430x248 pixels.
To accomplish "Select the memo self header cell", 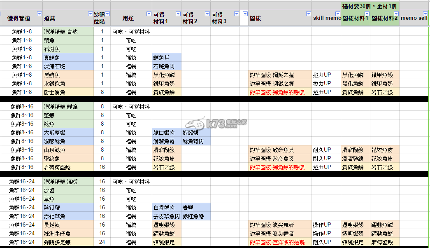I will pos(414,18).
